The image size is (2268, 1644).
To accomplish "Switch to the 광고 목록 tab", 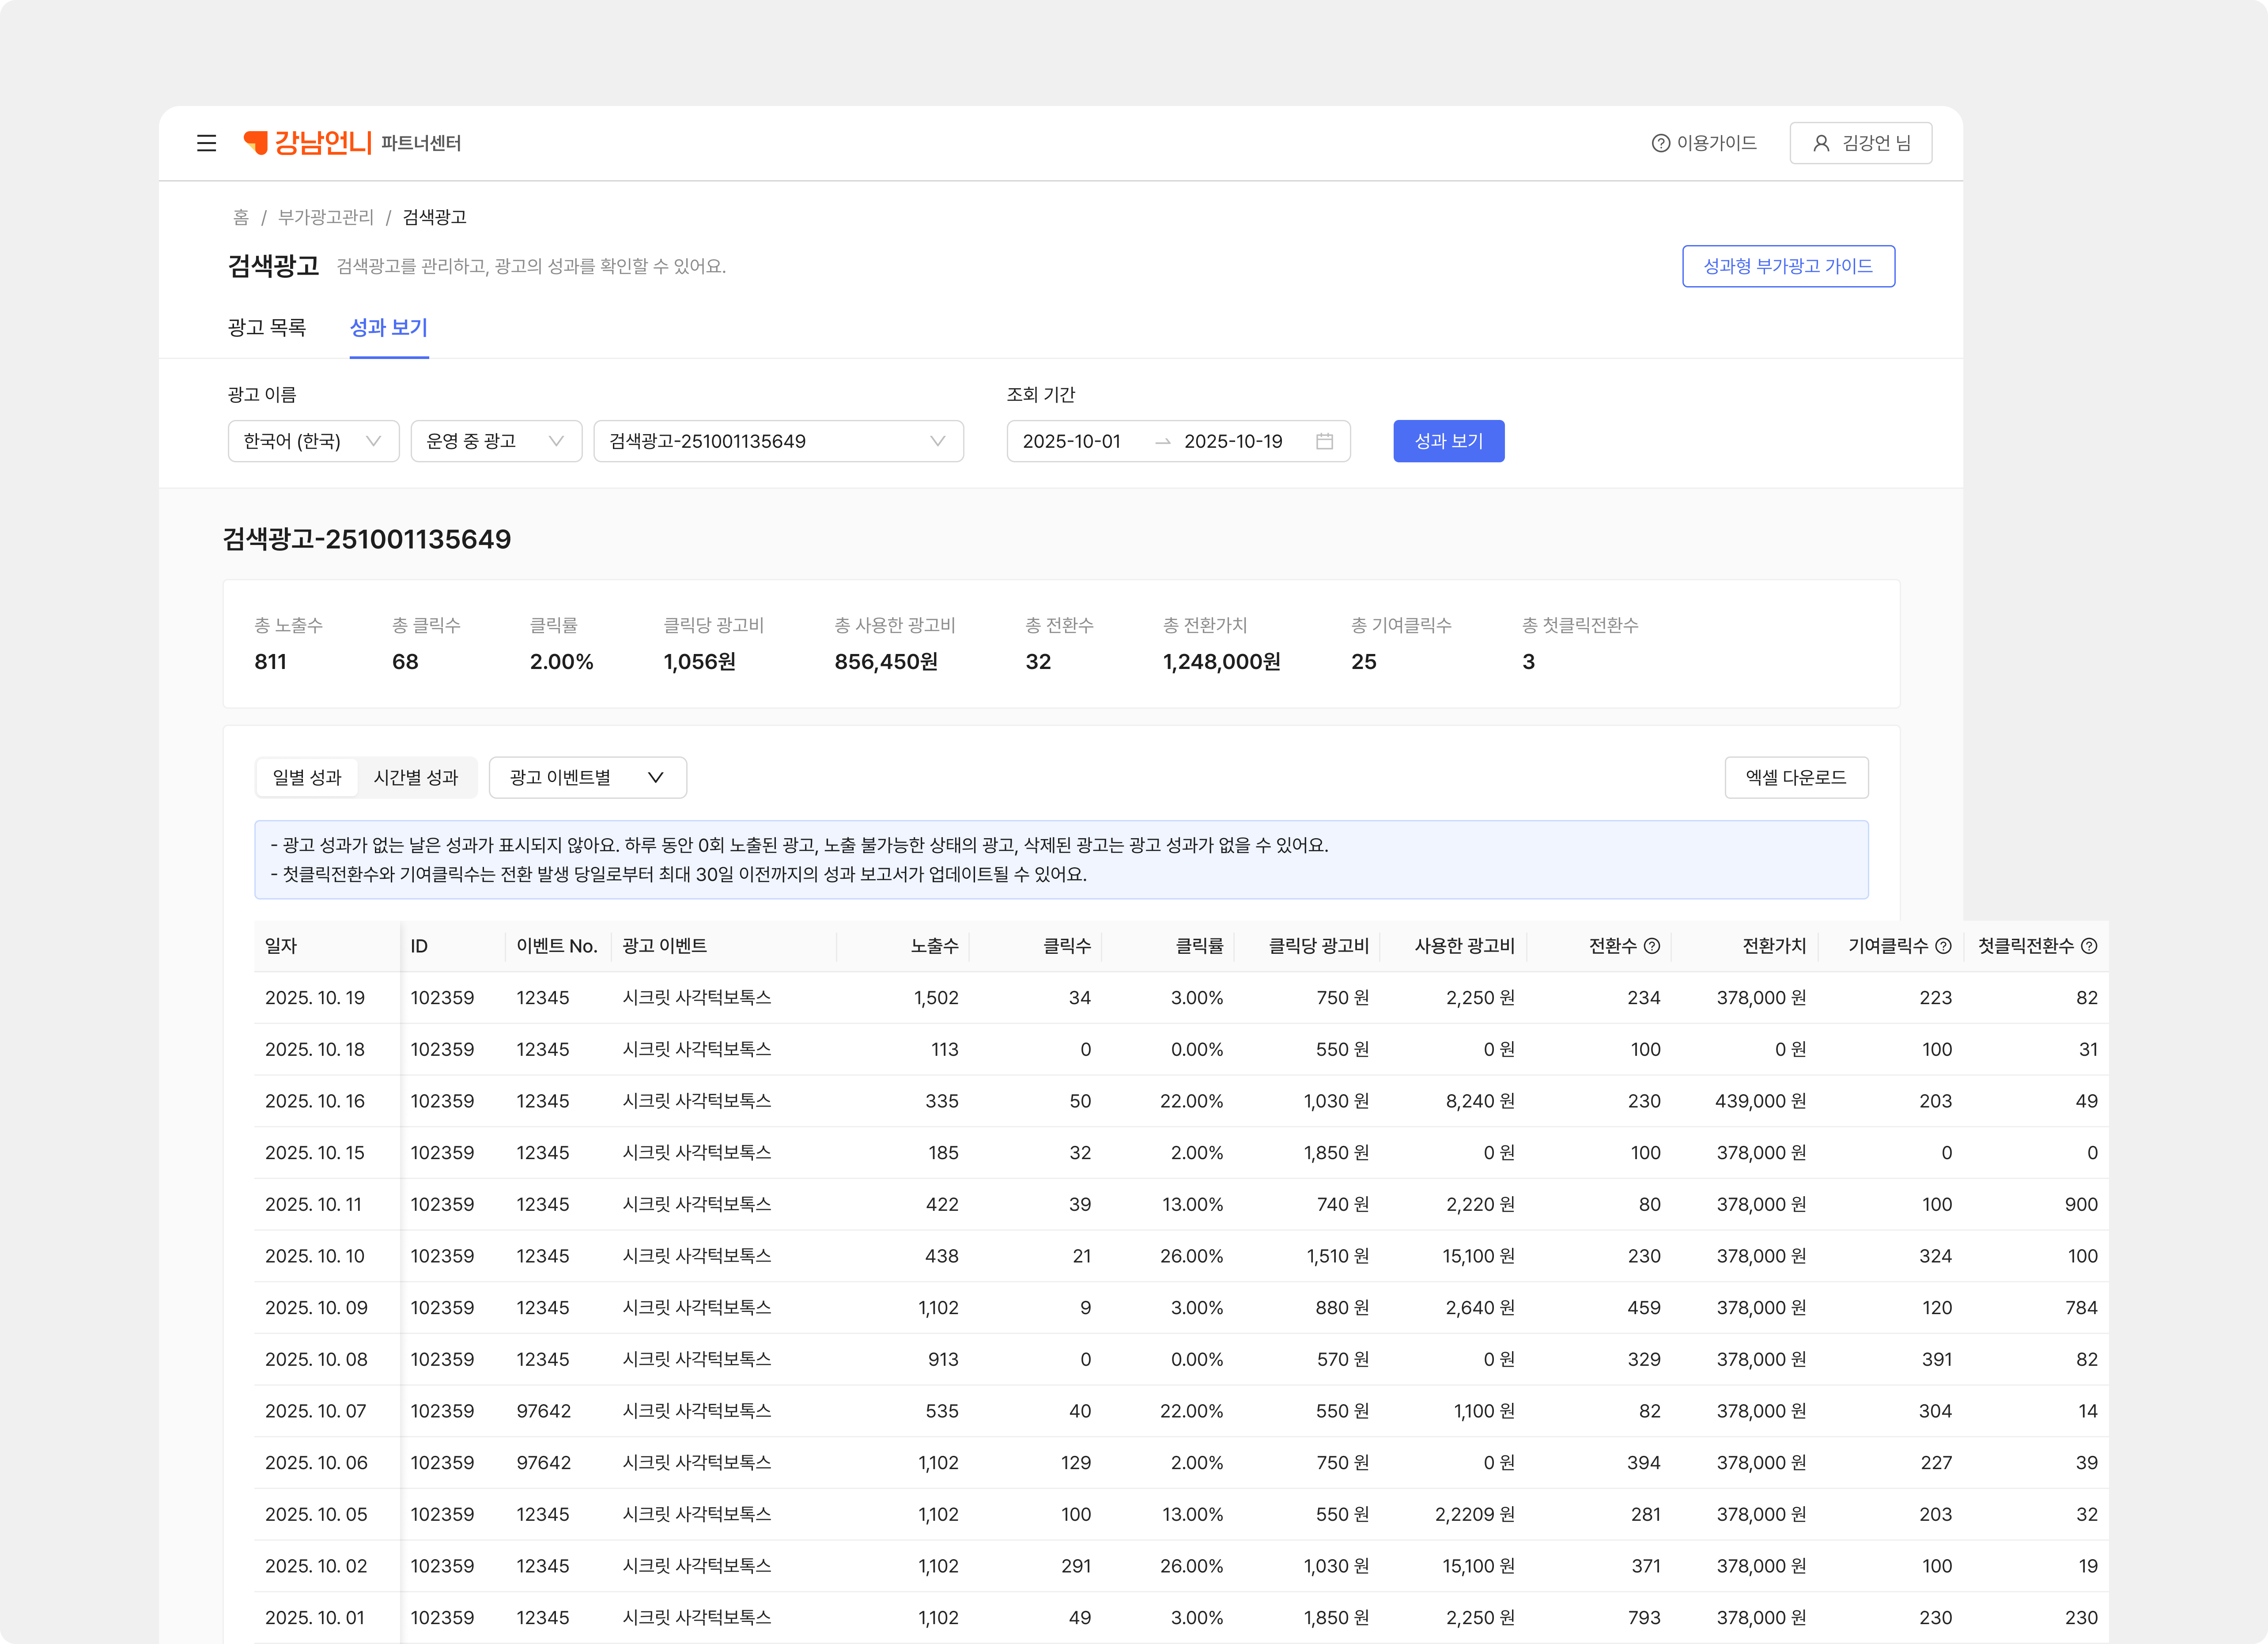I will coord(267,327).
